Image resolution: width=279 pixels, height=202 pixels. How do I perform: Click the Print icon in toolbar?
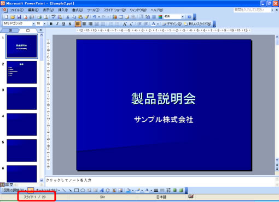[x=39, y=17]
